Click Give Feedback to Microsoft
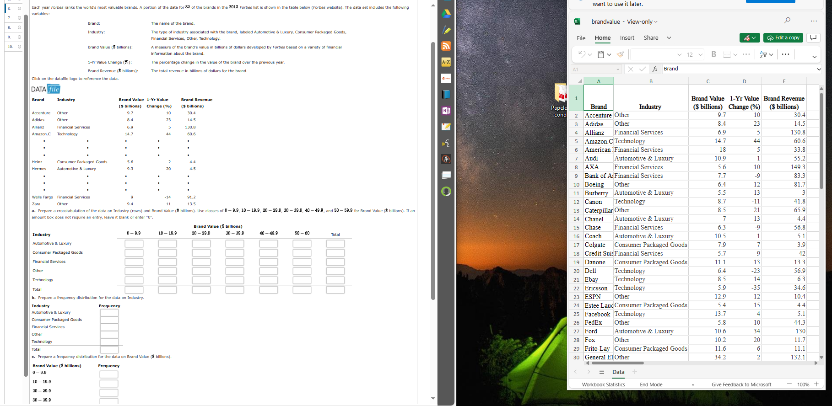Screen dimensions: 832x406 [741, 385]
